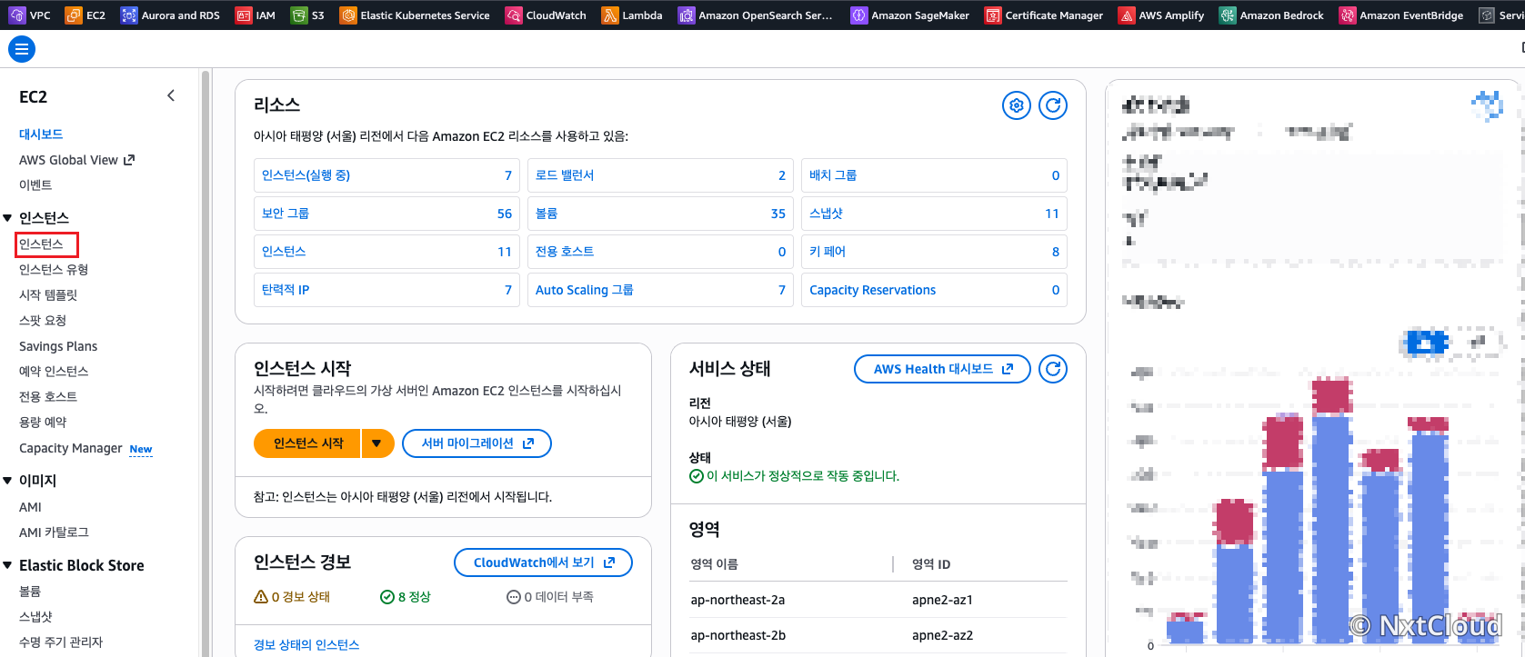Open the 로드 밸런서 resource link

click(565, 175)
